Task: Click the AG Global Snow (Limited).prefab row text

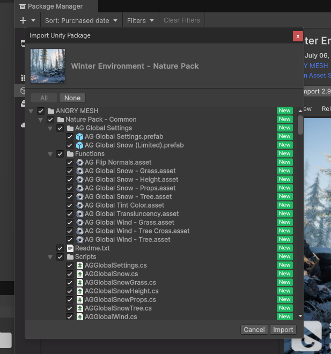Action: point(134,145)
